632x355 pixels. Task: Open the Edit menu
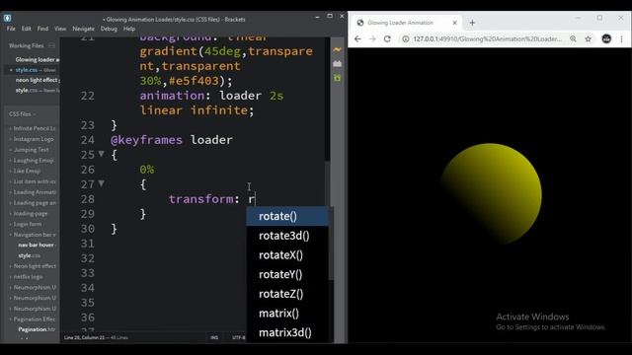pos(27,29)
